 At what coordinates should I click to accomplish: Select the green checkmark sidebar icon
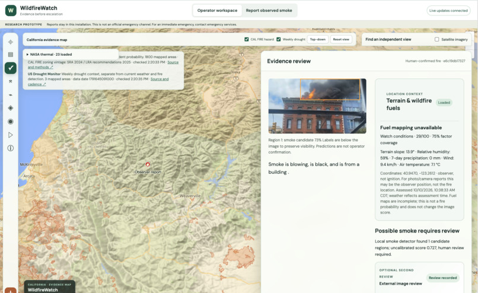(x=10, y=68)
